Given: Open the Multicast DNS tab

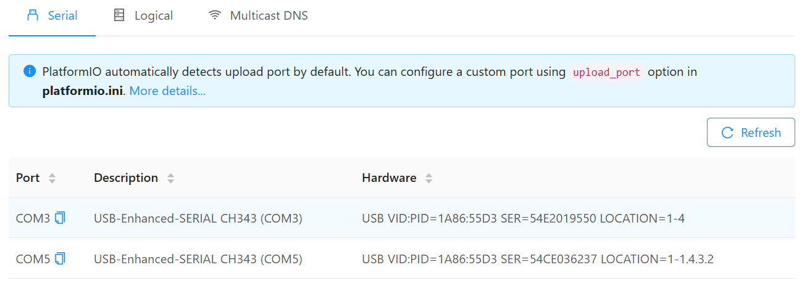Looking at the screenshot, I should coord(269,15).
